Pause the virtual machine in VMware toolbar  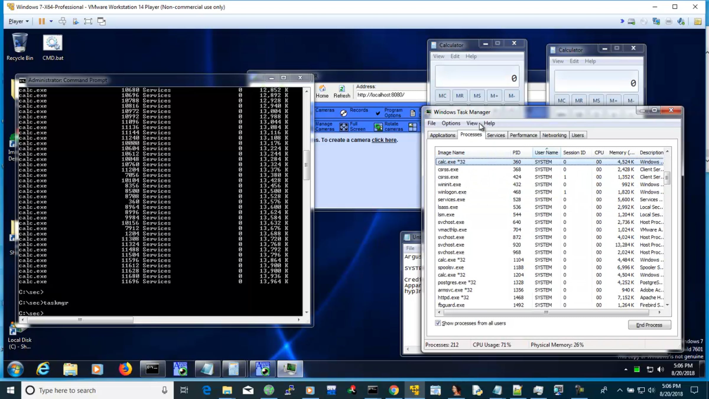(42, 21)
